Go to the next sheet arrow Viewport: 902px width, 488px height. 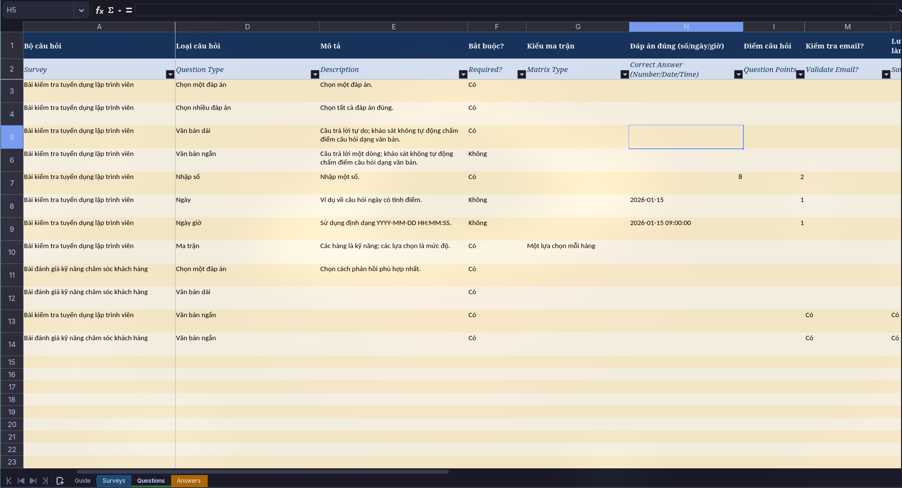33,481
